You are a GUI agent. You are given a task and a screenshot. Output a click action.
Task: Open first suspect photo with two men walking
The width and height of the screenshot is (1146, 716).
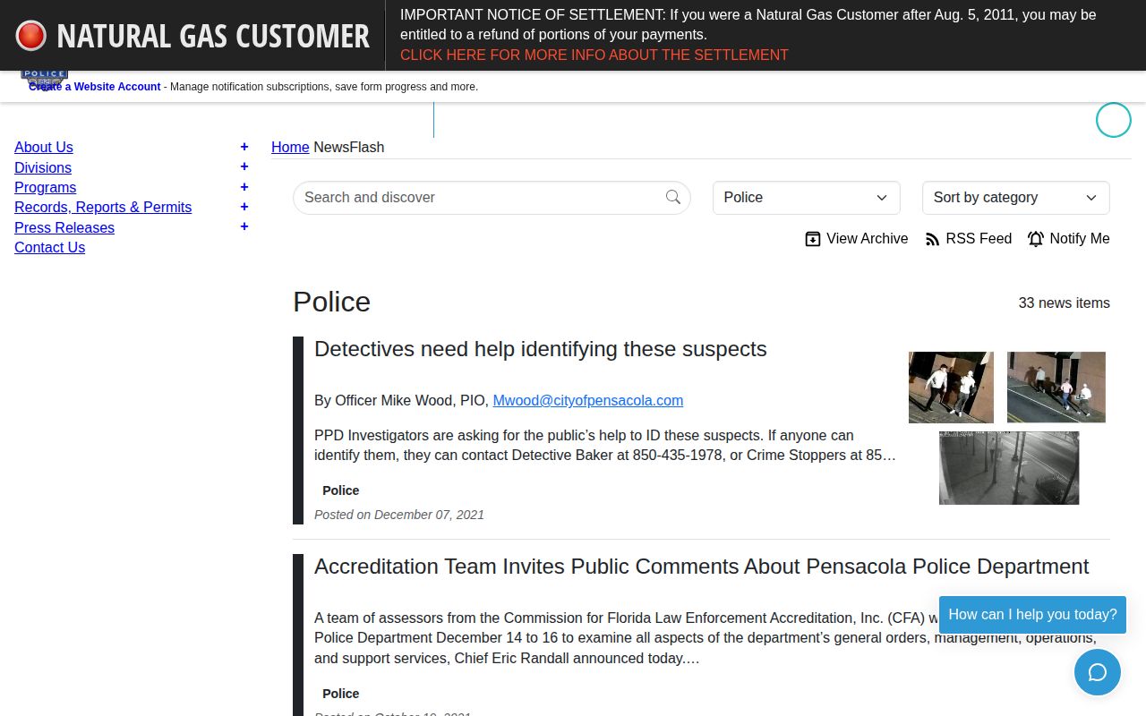tap(951, 388)
